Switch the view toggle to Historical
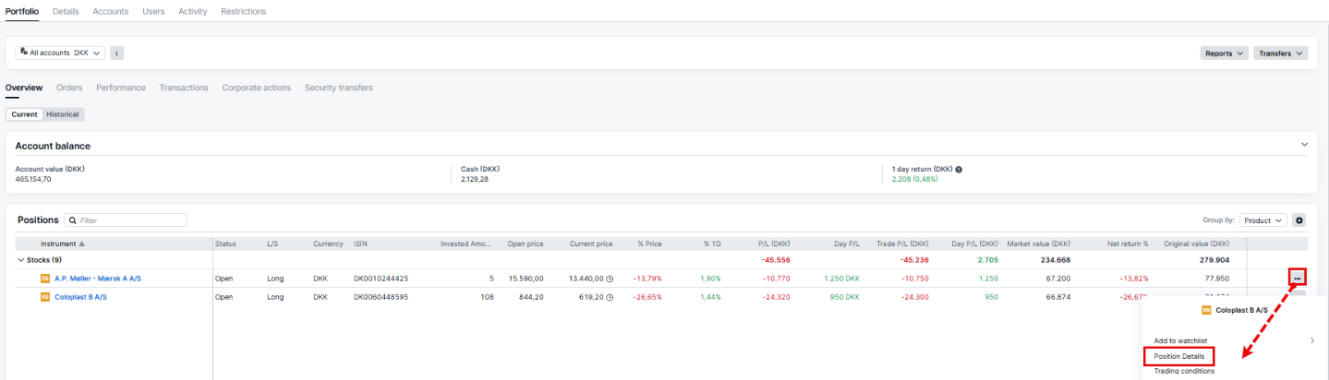The width and height of the screenshot is (1329, 380). click(63, 114)
